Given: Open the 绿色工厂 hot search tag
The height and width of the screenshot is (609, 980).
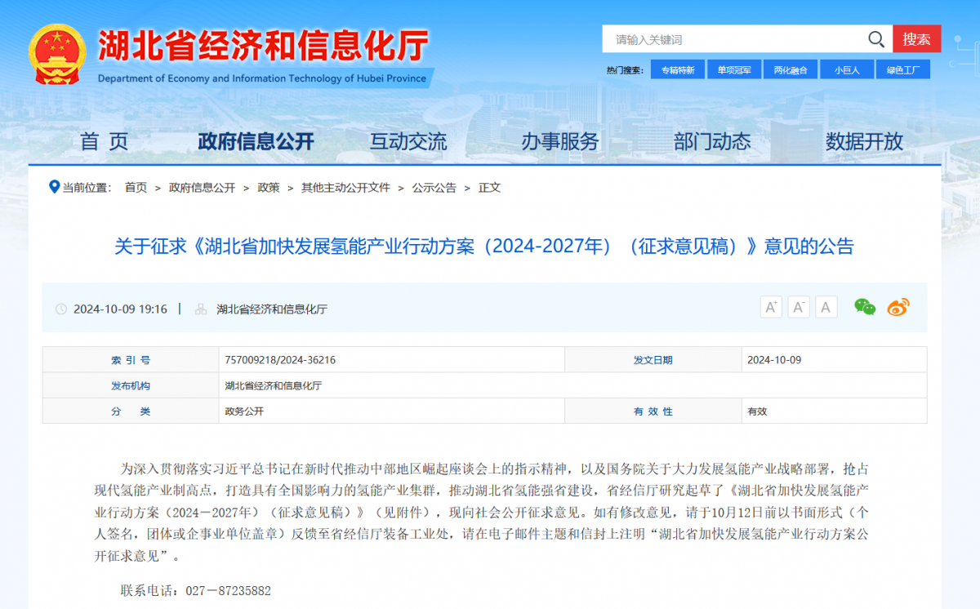Looking at the screenshot, I should pos(903,70).
